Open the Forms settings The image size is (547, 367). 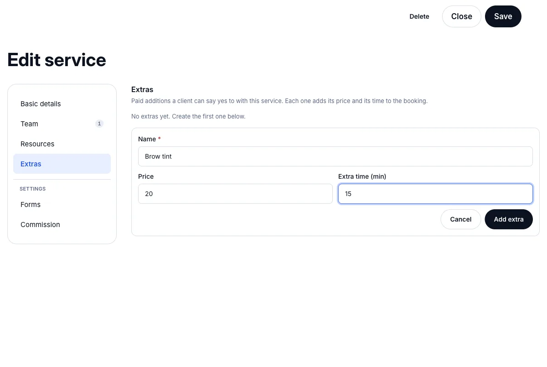[62, 205]
